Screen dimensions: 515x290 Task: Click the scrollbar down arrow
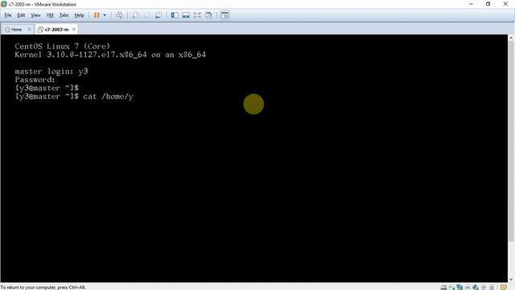511,280
